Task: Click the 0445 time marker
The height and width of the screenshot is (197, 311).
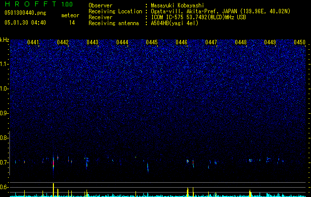Action: coord(152,42)
